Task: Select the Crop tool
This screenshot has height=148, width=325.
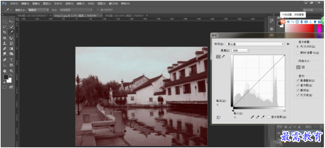Action: (x=5, y=32)
